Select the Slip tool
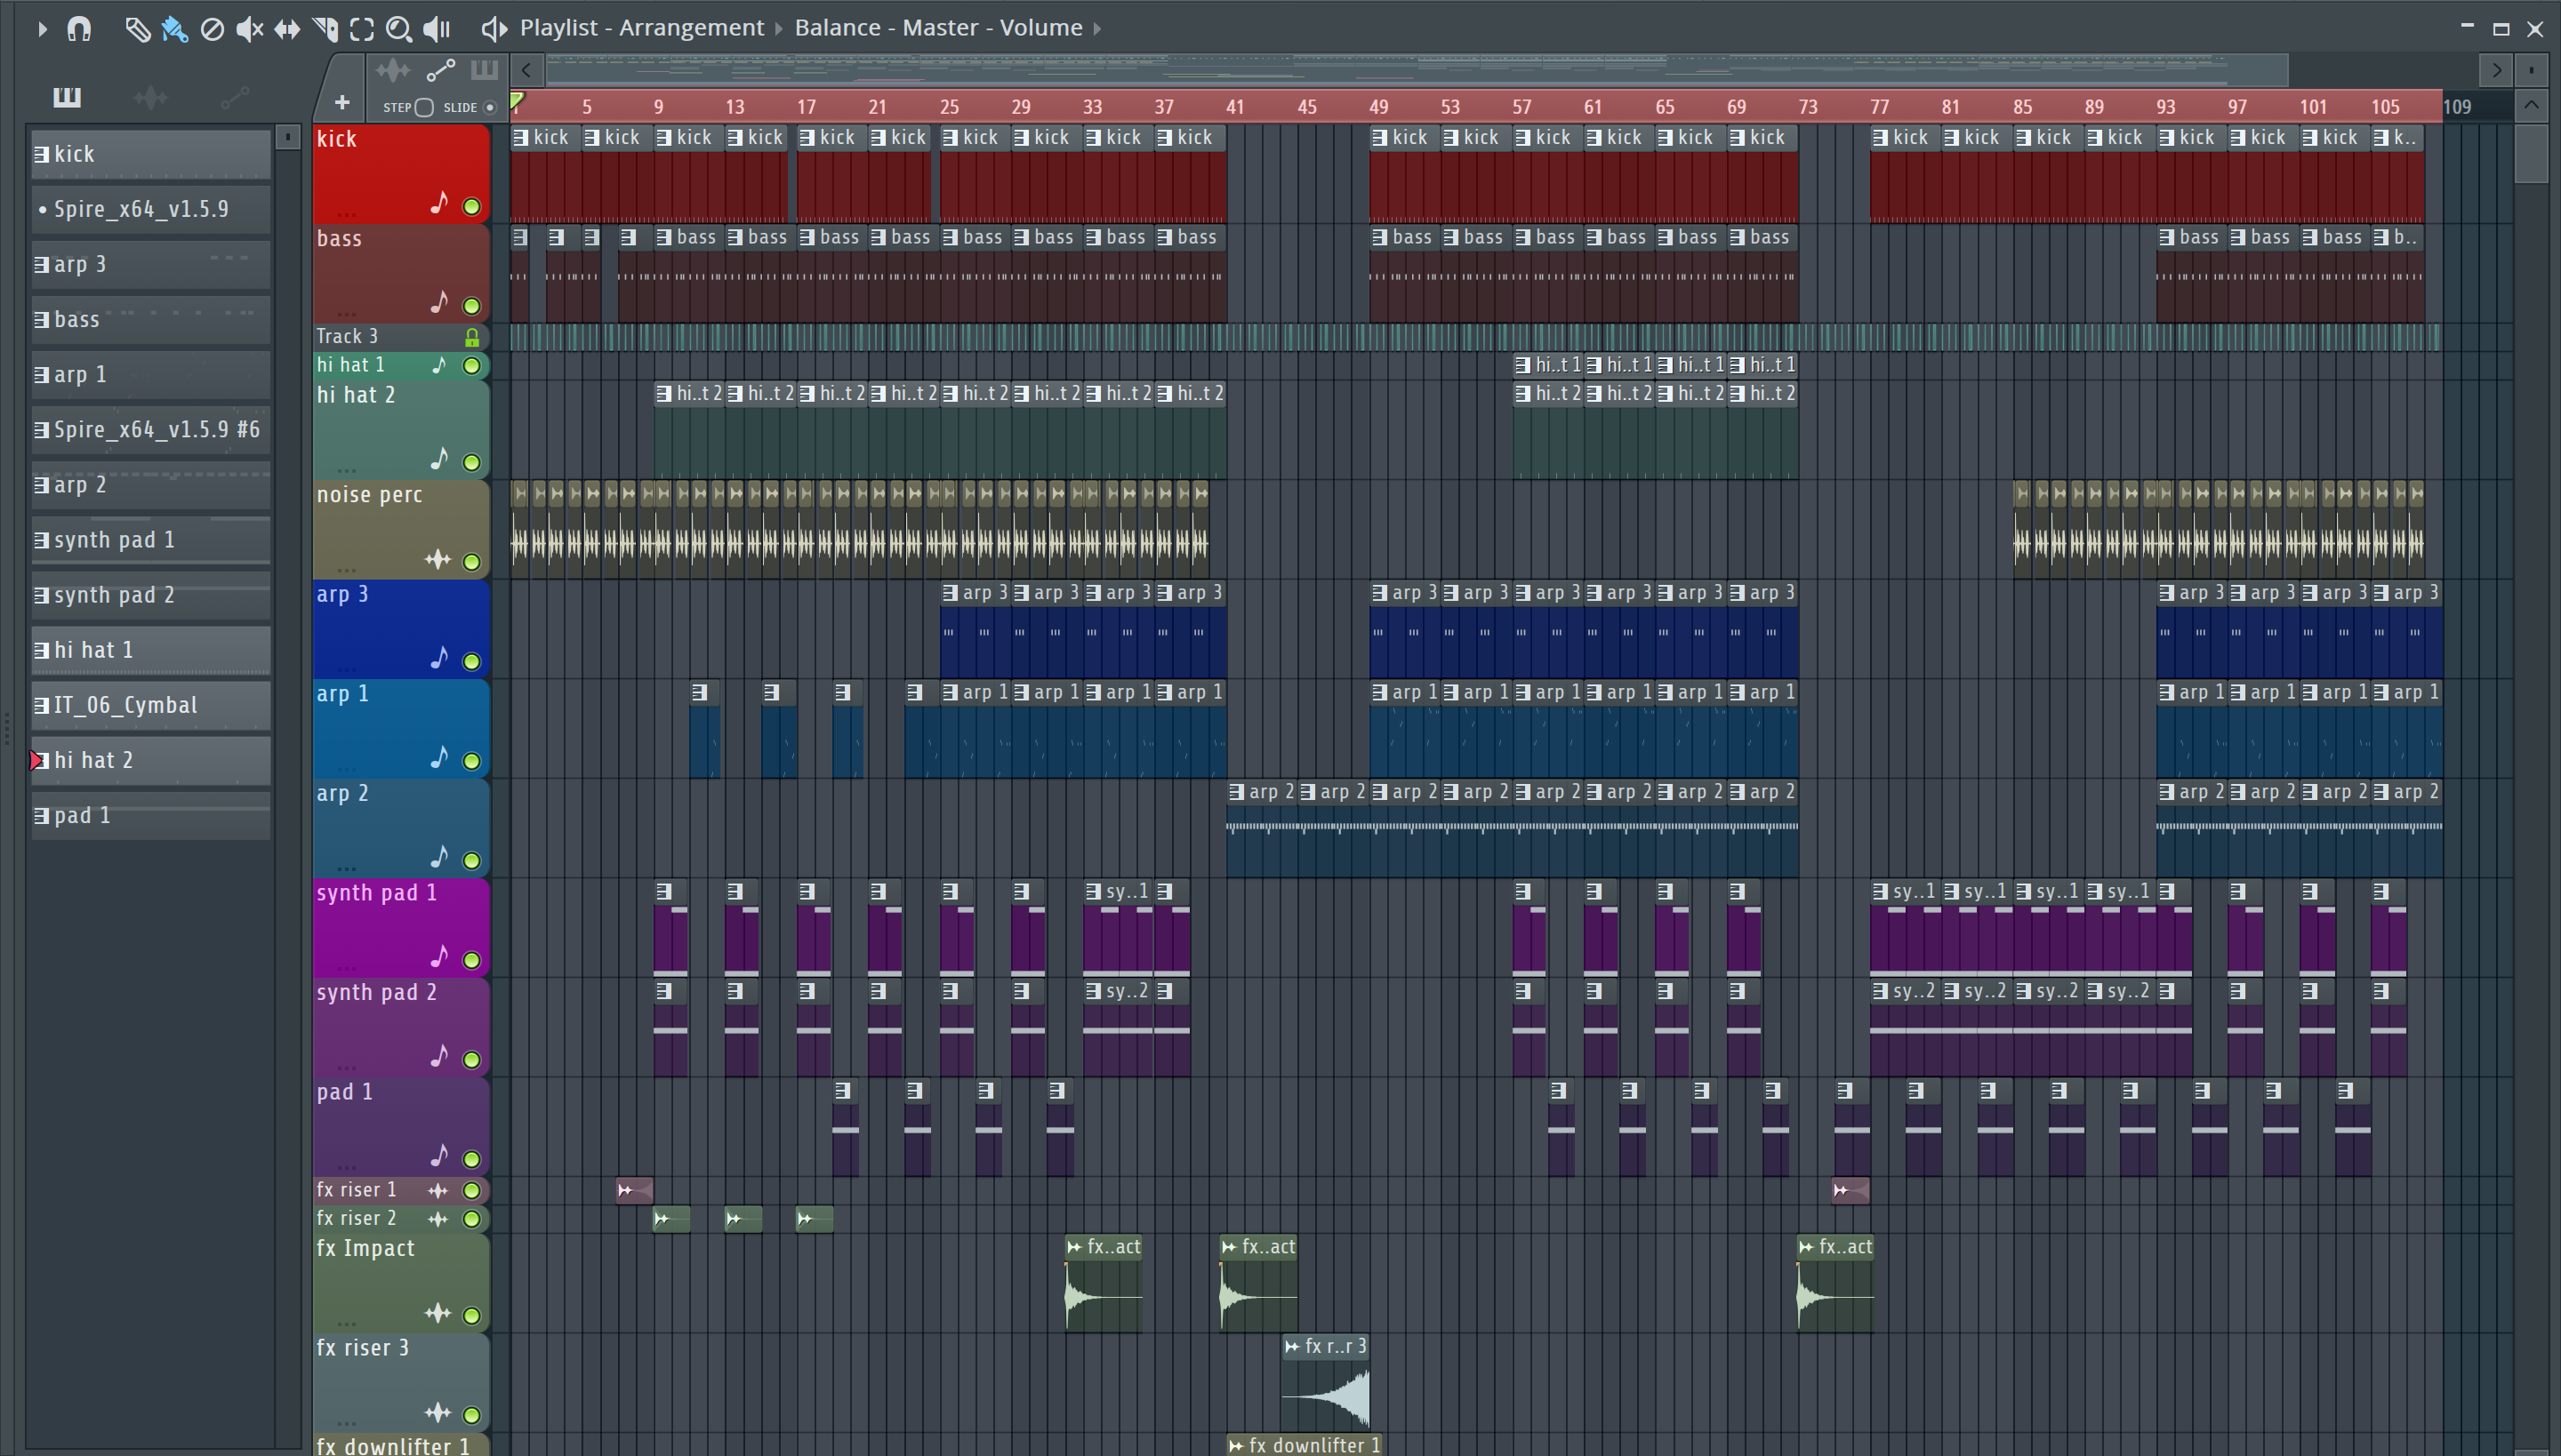Image resolution: width=2561 pixels, height=1456 pixels. point(287,29)
